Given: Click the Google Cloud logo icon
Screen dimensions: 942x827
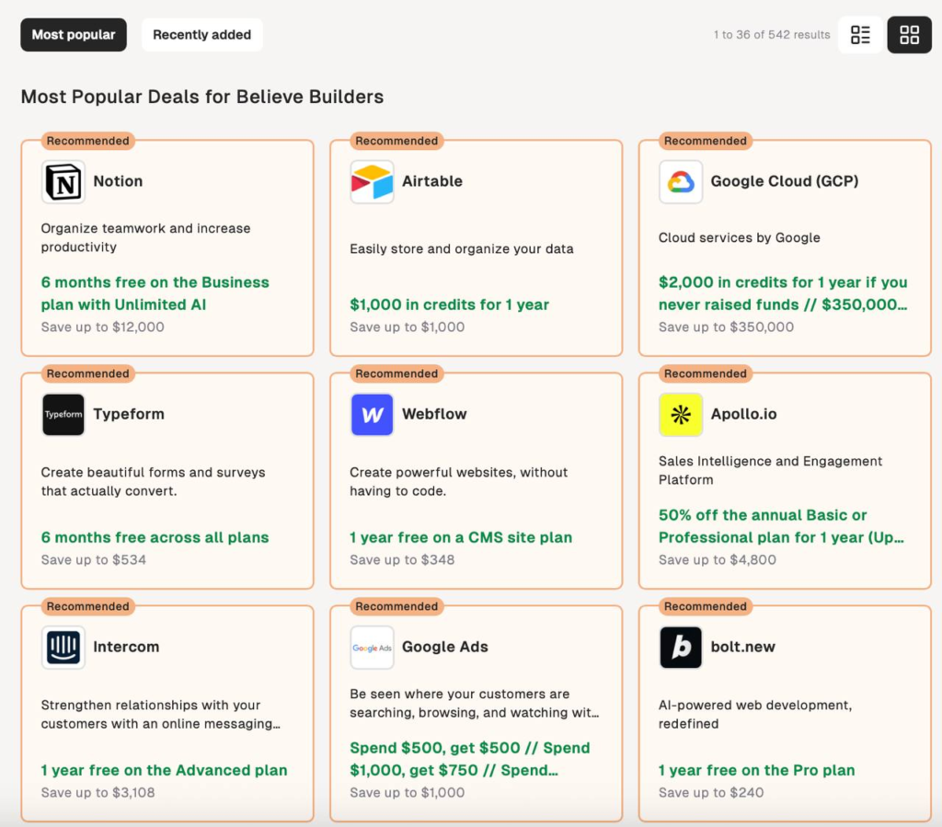Looking at the screenshot, I should pyautogui.click(x=681, y=182).
